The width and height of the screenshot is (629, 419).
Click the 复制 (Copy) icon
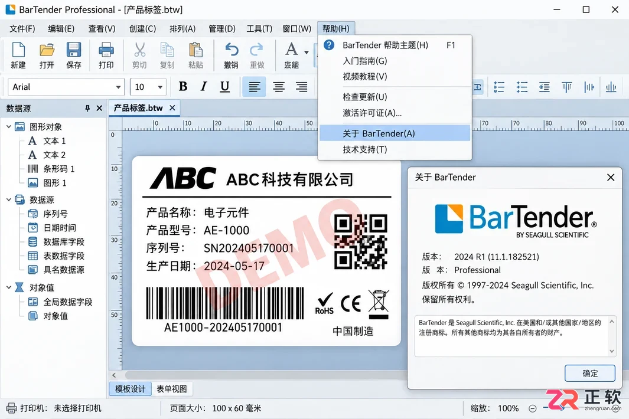(167, 50)
